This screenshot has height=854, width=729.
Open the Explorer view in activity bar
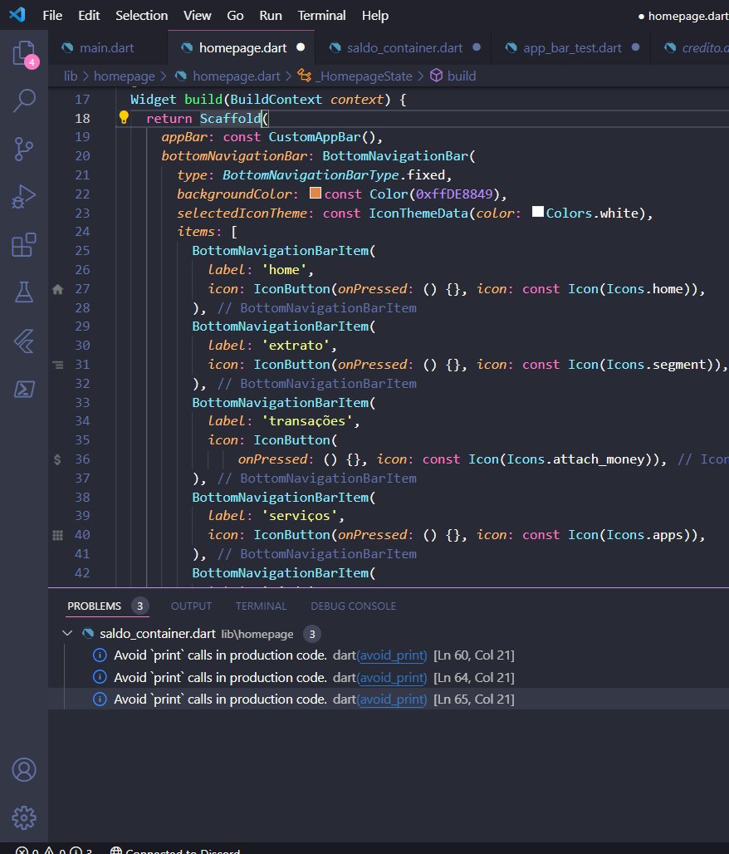tap(24, 53)
